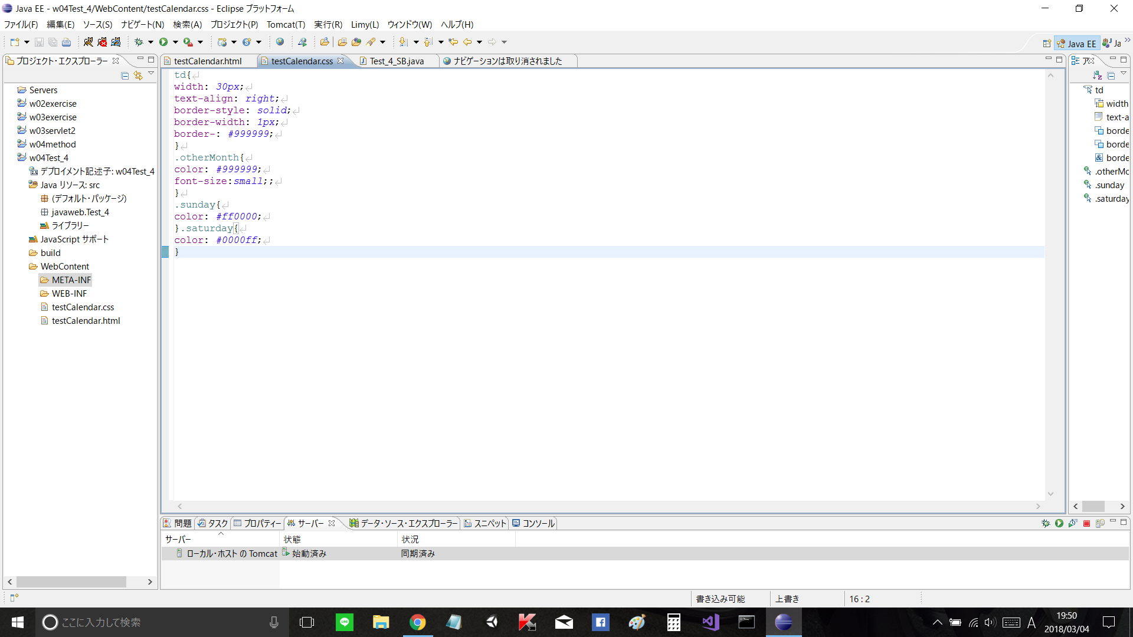Viewport: 1133px width, 637px height.
Task: Open Chrome from the Windows taskbar
Action: (x=417, y=622)
